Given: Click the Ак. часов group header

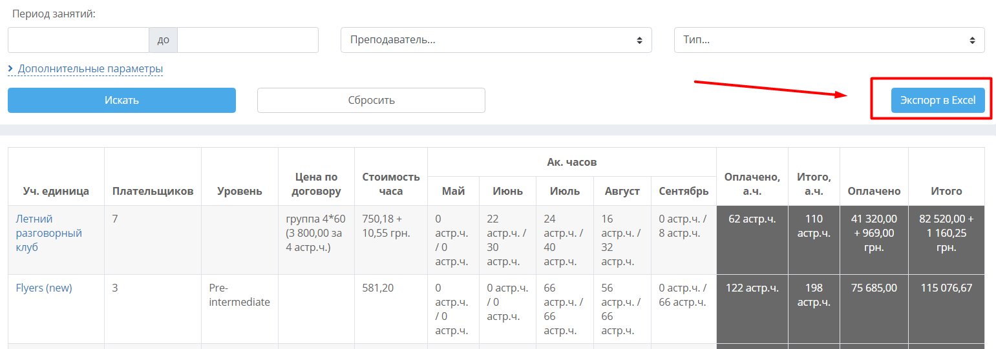Looking at the screenshot, I should (571, 162).
